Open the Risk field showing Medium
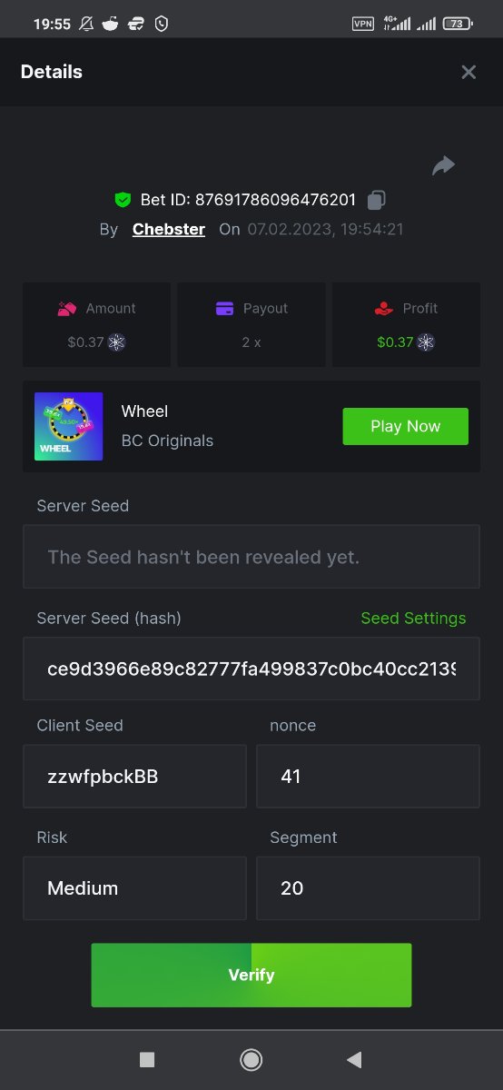Viewport: 503px width, 1090px height. coord(134,888)
